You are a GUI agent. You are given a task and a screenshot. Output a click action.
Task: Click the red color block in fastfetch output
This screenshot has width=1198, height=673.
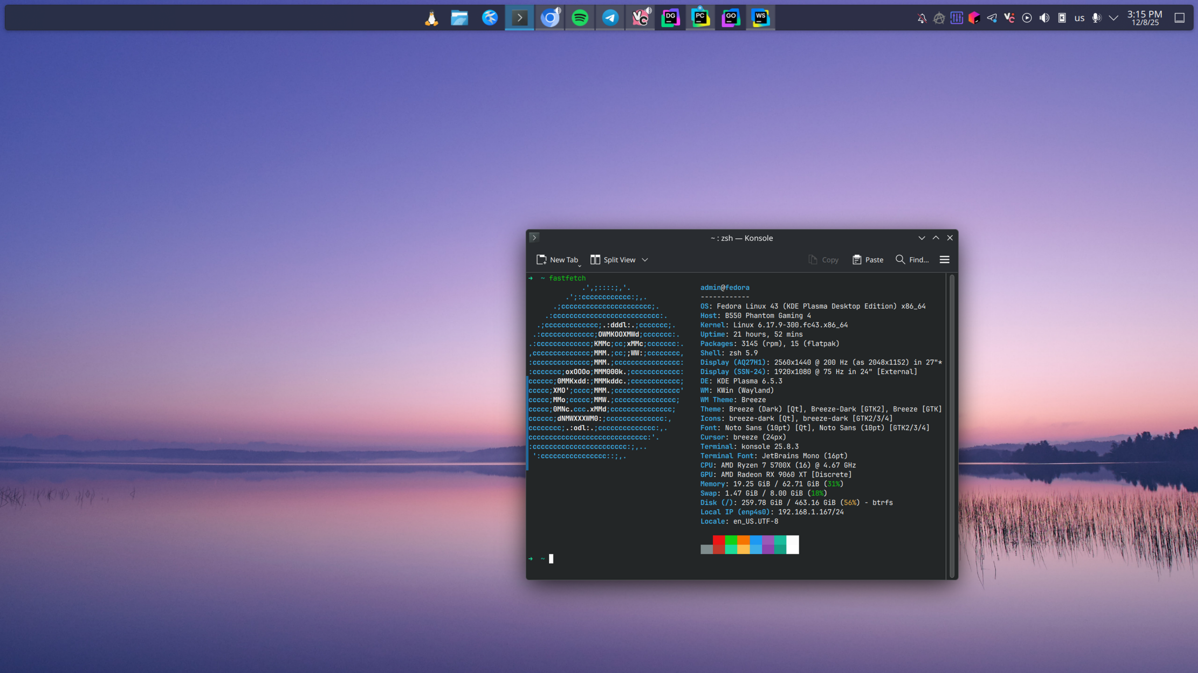(719, 541)
